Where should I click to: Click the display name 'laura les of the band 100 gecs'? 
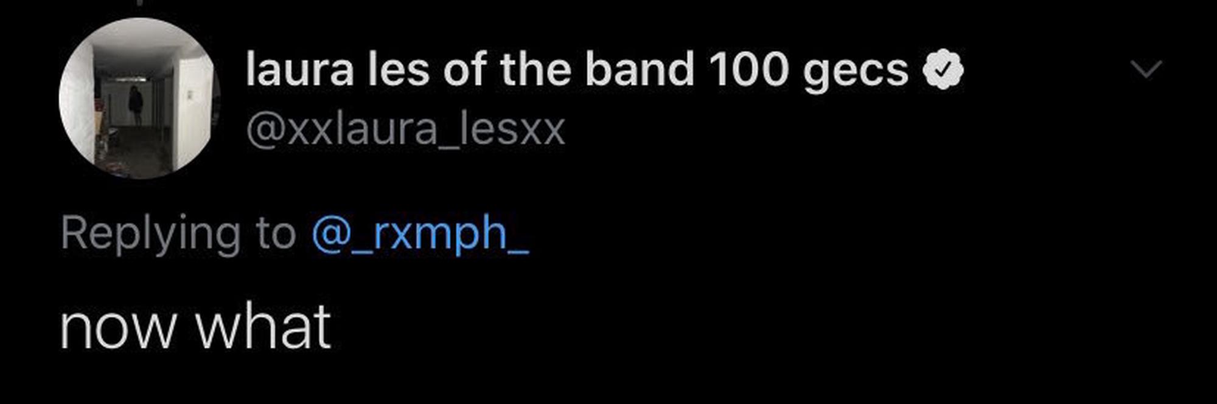click(x=576, y=70)
